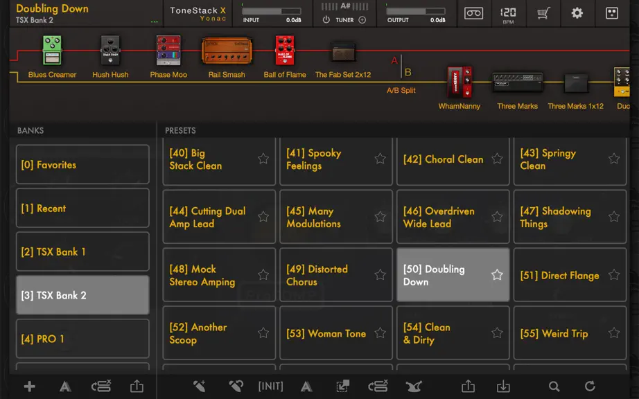Open the settings gear
The height and width of the screenshot is (399, 639).
tap(577, 13)
